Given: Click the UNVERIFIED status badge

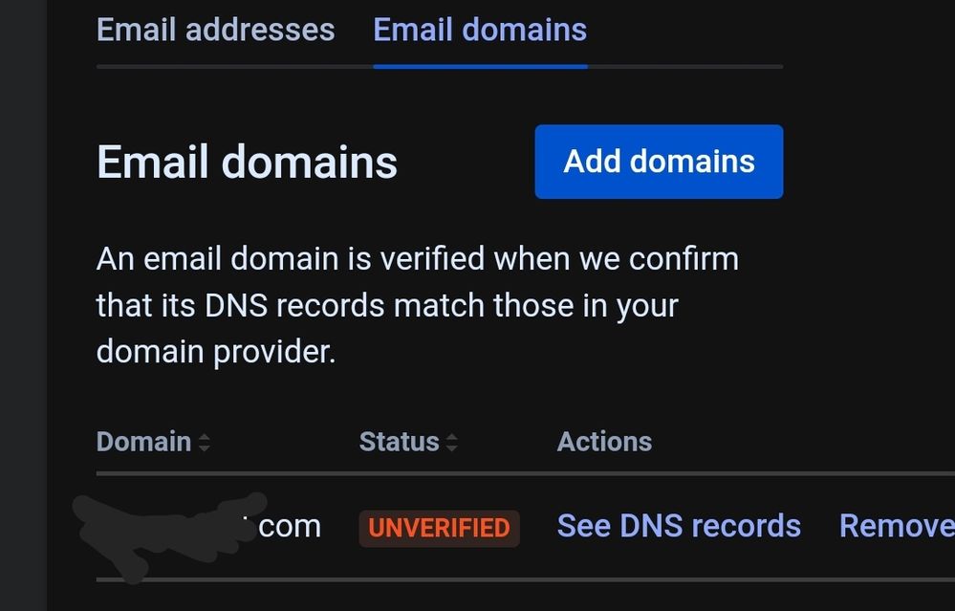Looking at the screenshot, I should tap(439, 528).
